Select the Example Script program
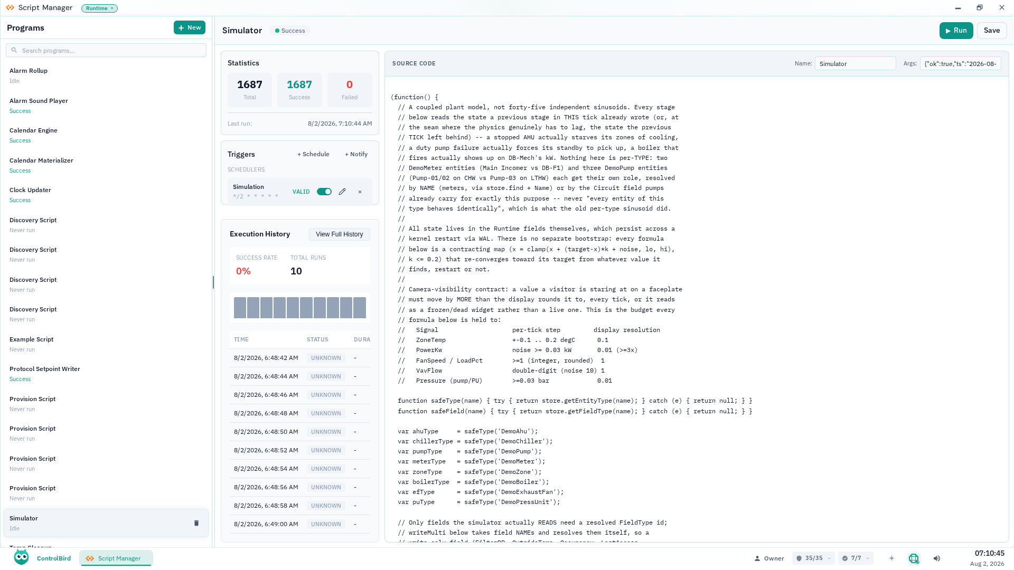 coord(106,344)
